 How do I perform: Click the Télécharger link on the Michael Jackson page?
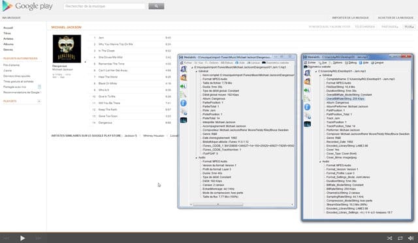[364, 27]
